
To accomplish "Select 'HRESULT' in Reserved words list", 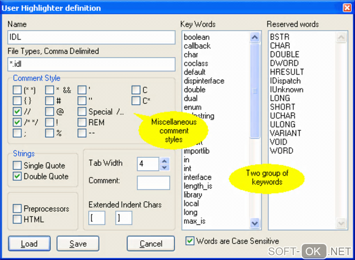I will pyautogui.click(x=287, y=72).
